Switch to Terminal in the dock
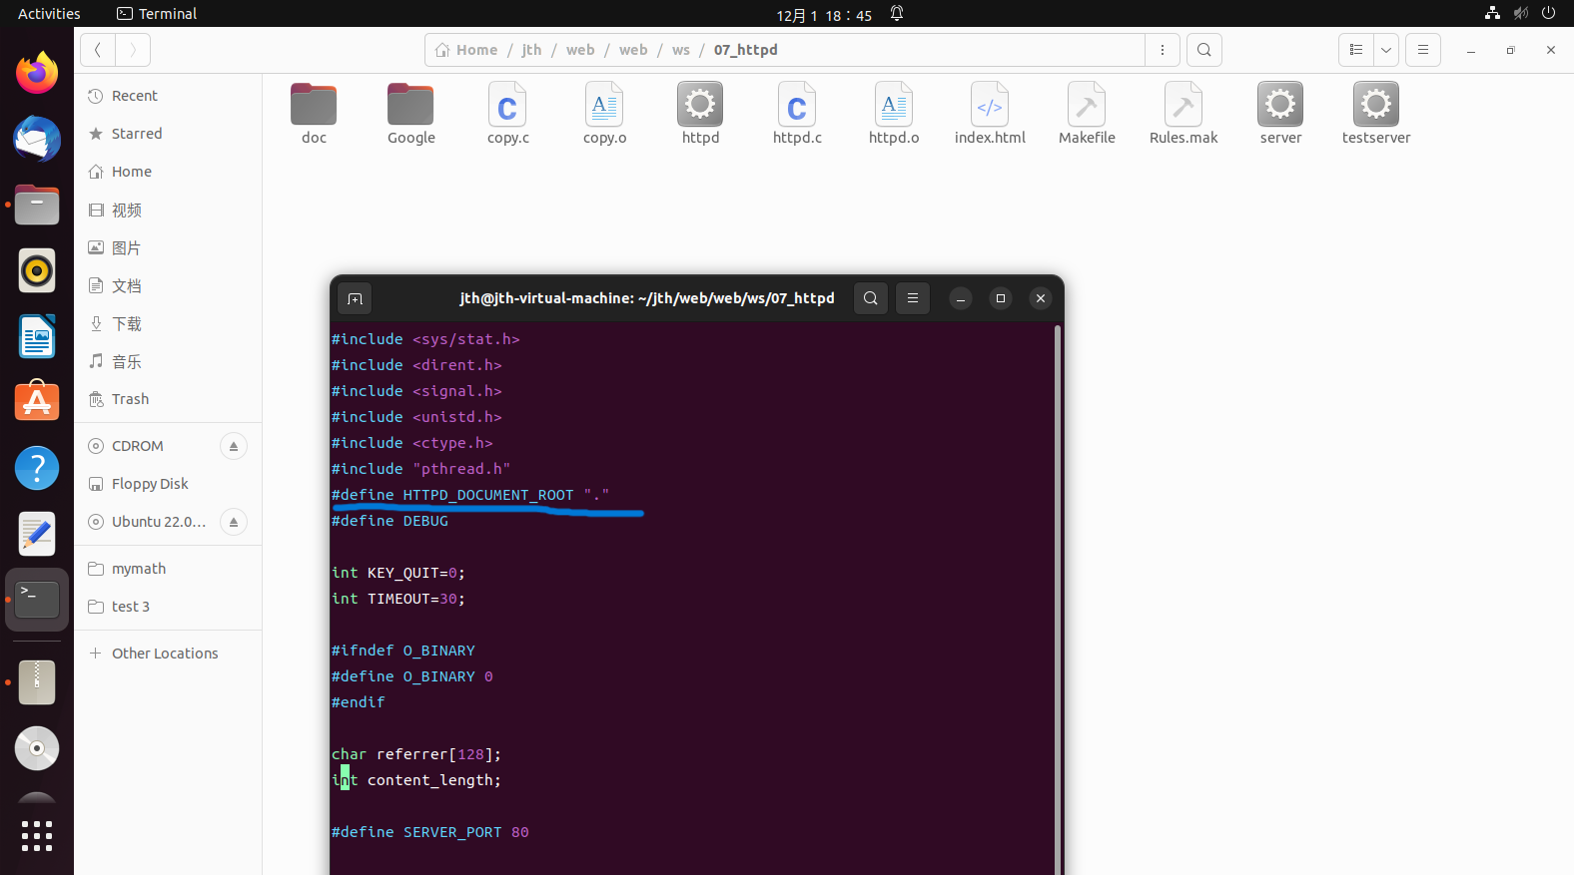Screen dimensions: 1574x875 point(37,600)
